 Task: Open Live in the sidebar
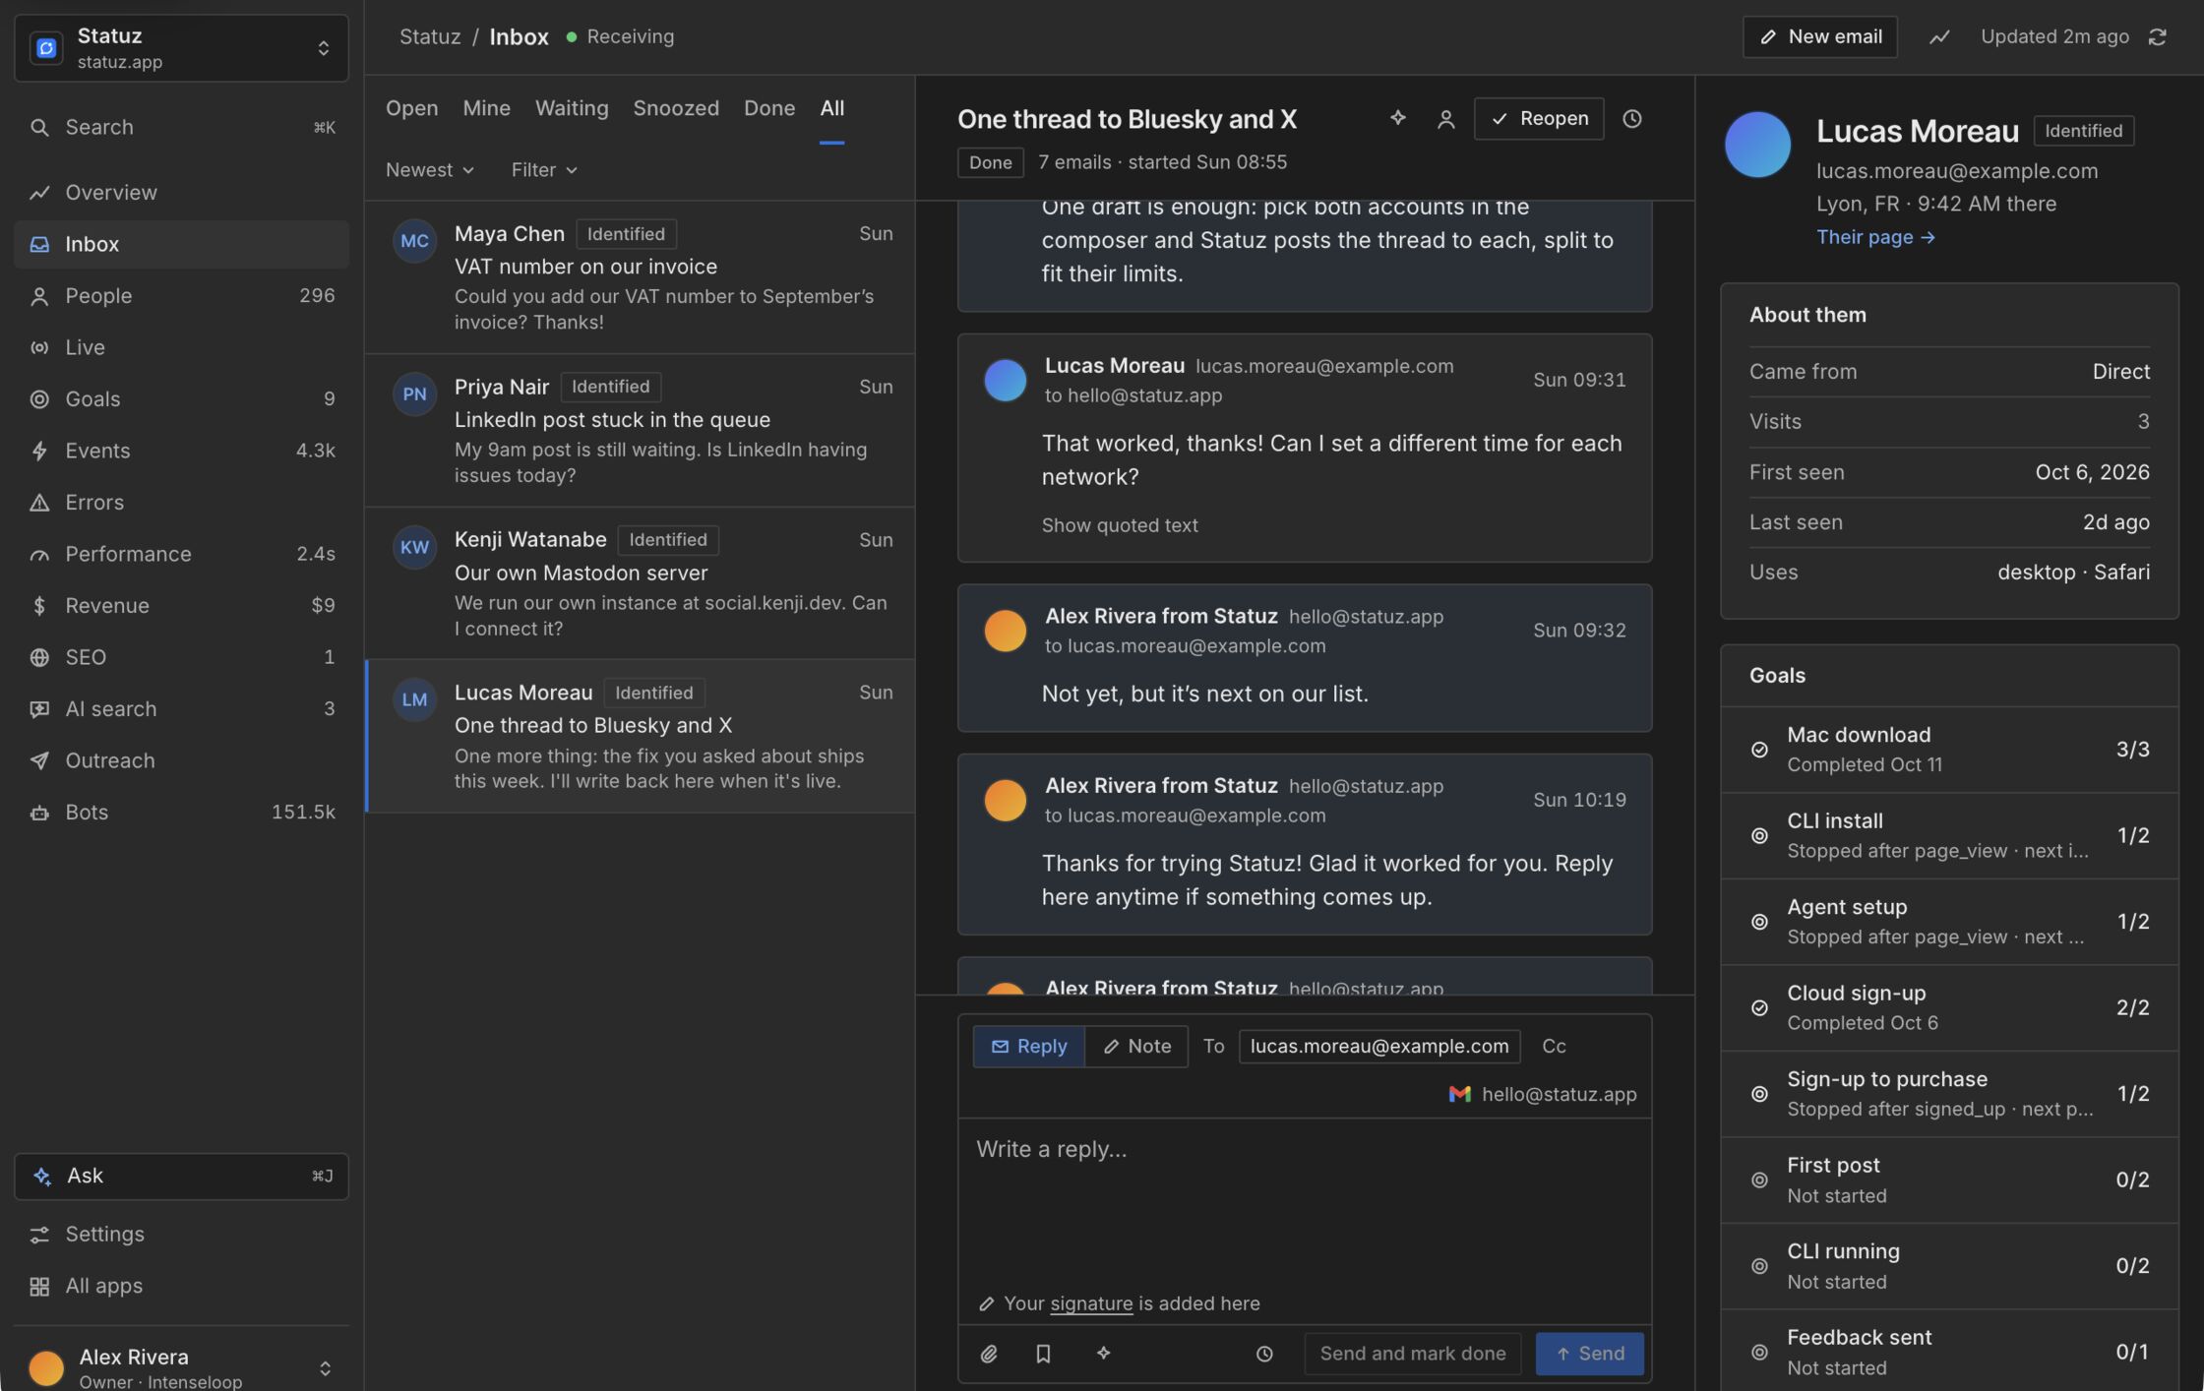click(x=182, y=347)
